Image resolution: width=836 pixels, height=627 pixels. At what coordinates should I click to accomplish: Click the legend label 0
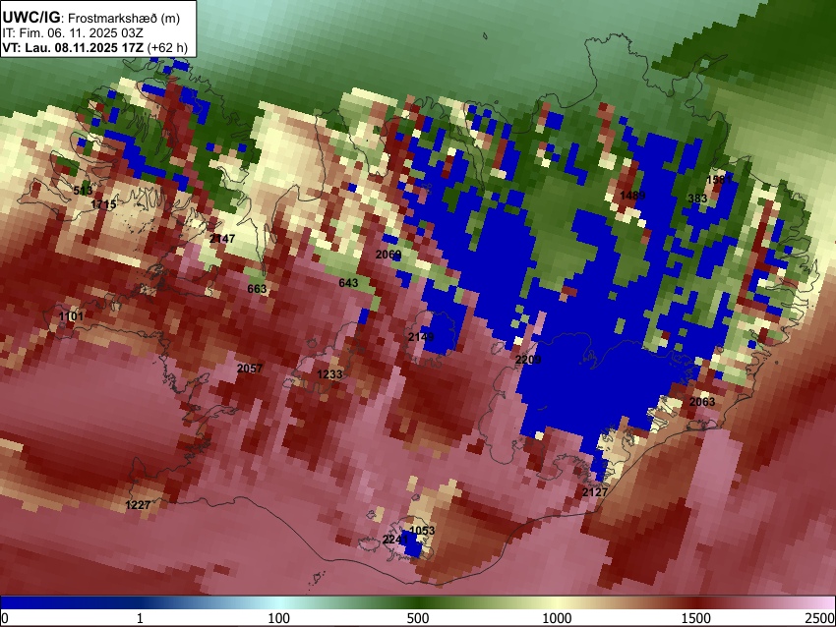tap(5, 618)
